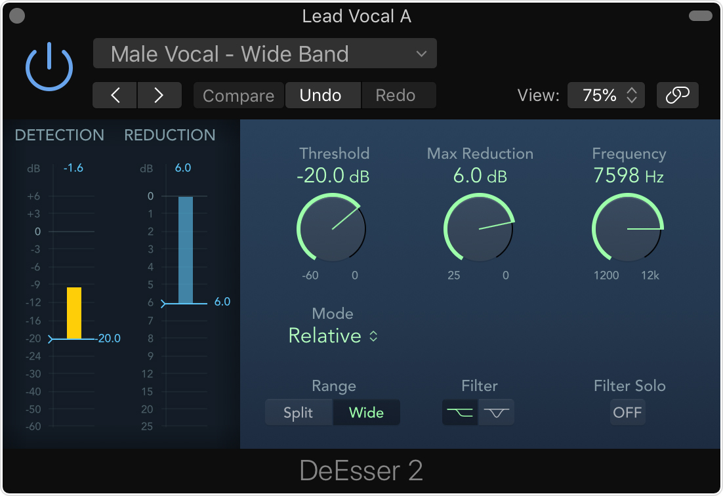
Task: Click the Frequency label
Action: pyautogui.click(x=629, y=154)
